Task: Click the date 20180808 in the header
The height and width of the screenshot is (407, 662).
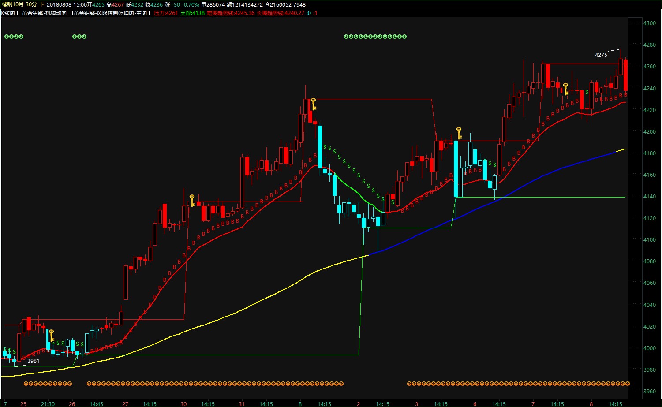Action: point(59,4)
